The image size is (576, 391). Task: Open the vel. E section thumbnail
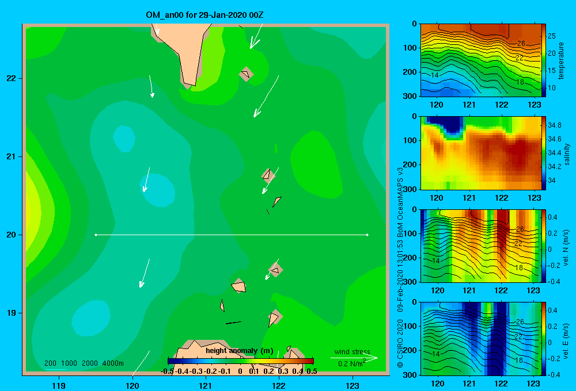click(x=481, y=339)
